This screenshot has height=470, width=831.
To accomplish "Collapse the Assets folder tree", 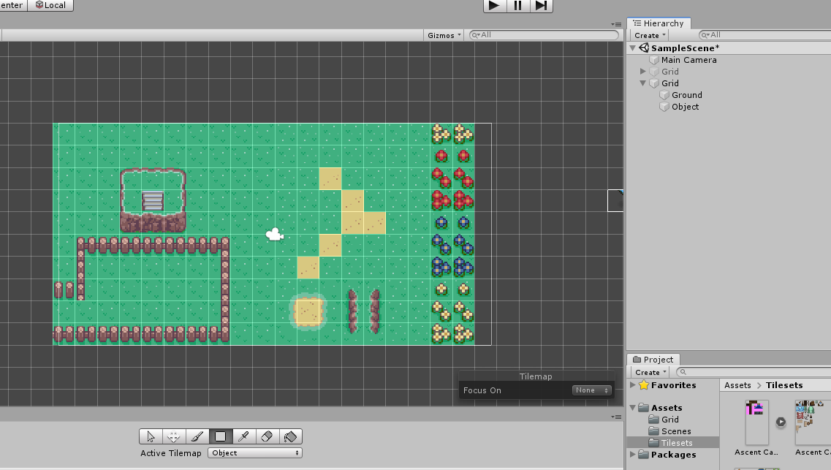I will point(633,407).
